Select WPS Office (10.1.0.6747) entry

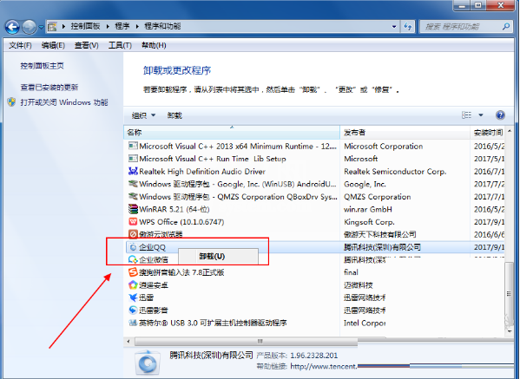pyautogui.click(x=181, y=222)
